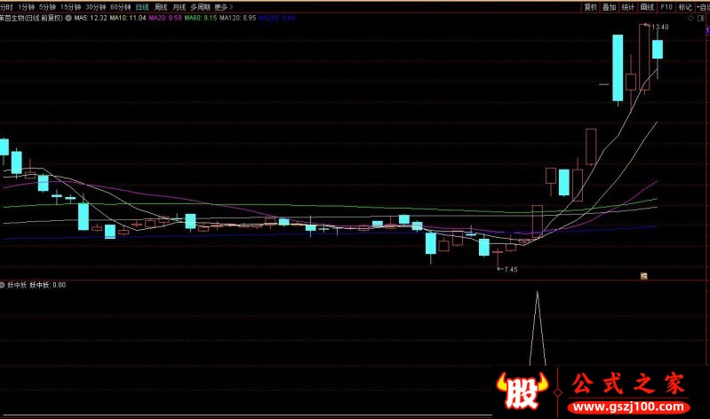Click the small marker icon below the chart
710x419 pixels.
[x=643, y=276]
